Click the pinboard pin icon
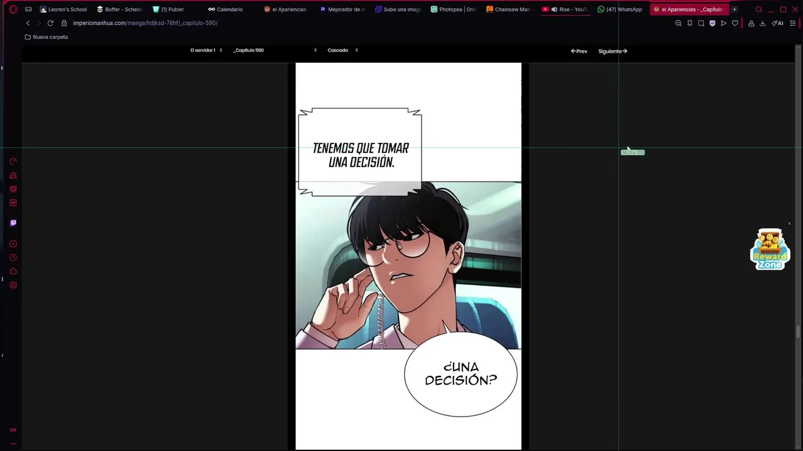This screenshot has height=451, width=803. [689, 23]
